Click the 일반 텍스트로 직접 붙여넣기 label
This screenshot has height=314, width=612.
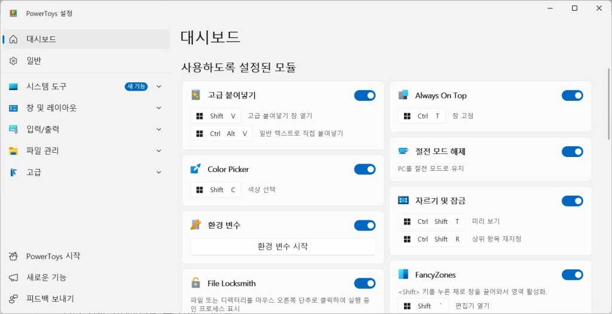(x=301, y=134)
